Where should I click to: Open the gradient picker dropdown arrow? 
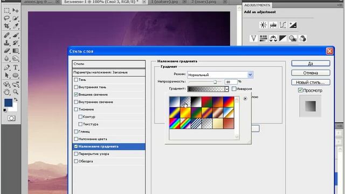pyautogui.click(x=226, y=89)
